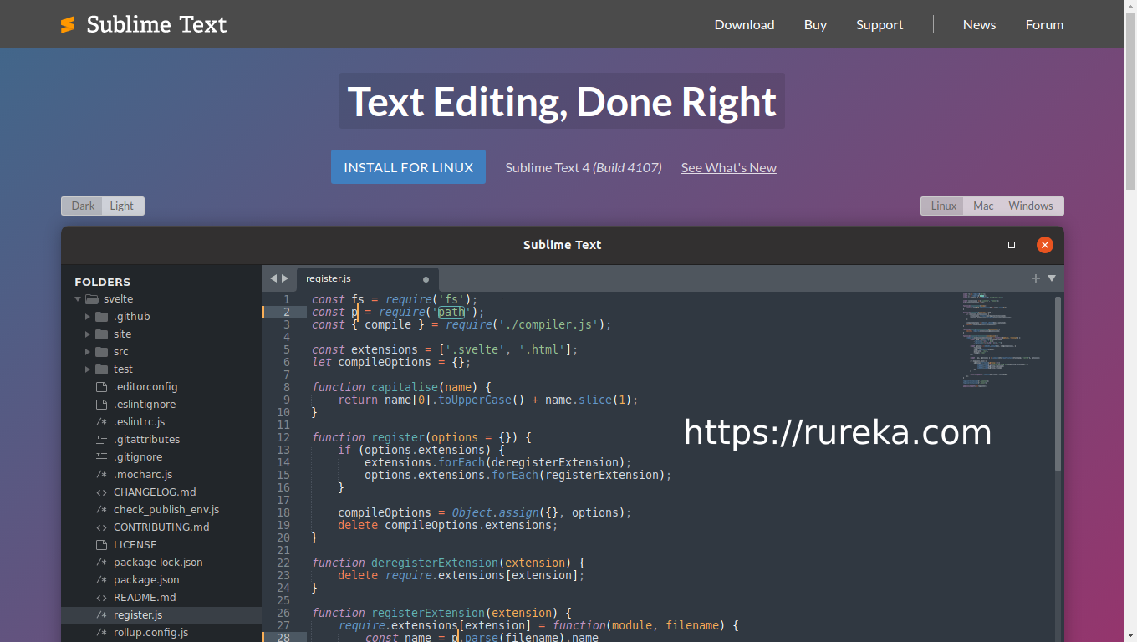Screen dimensions: 1137x642
Task: Switch the preview to the Light theme
Action: coord(122,206)
